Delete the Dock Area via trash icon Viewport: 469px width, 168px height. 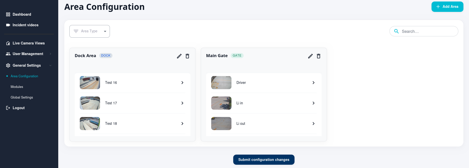(187, 56)
